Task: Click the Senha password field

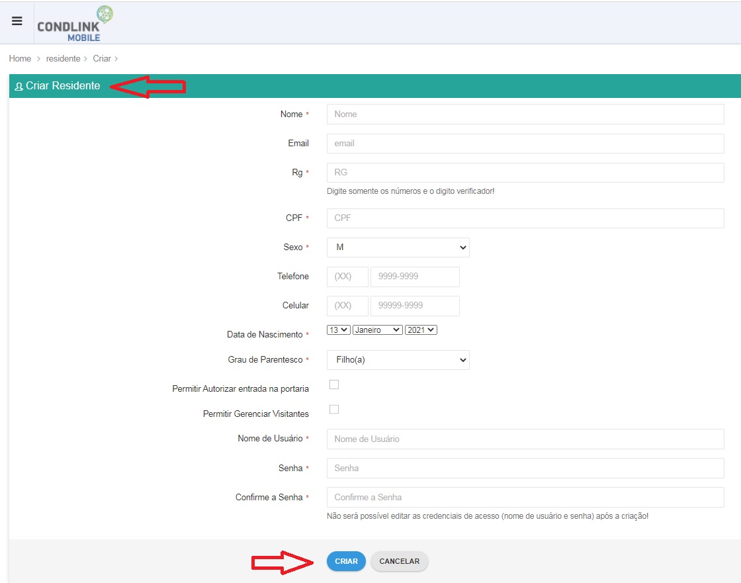Action: 525,468
